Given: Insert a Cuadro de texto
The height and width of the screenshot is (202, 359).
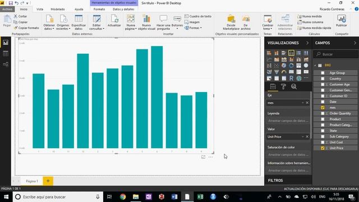Looking at the screenshot, I should pyautogui.click(x=198, y=16).
